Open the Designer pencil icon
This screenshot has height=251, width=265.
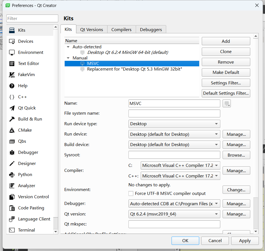(12, 164)
